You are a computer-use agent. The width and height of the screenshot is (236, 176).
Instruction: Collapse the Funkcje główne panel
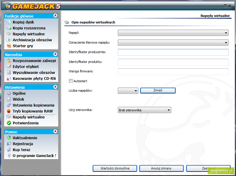click(56, 16)
